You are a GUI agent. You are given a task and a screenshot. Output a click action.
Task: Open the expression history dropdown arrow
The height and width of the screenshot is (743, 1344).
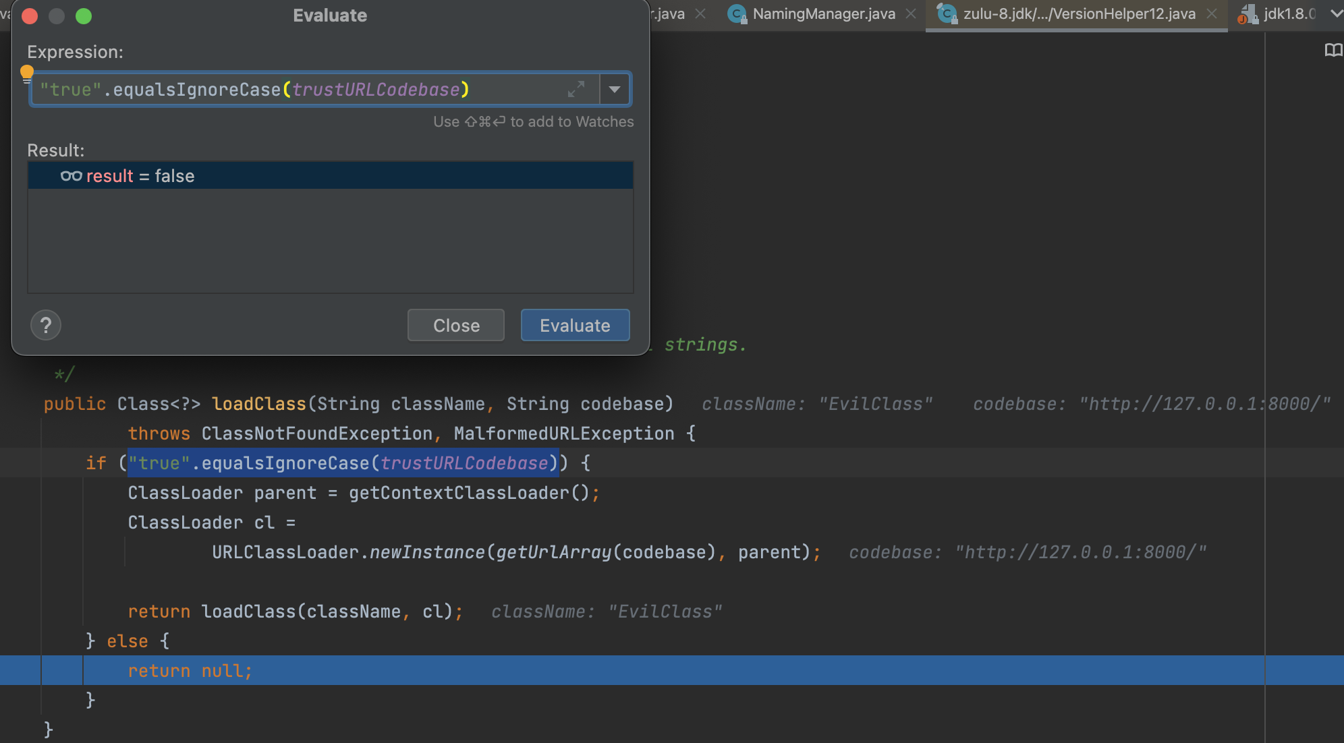coord(615,89)
